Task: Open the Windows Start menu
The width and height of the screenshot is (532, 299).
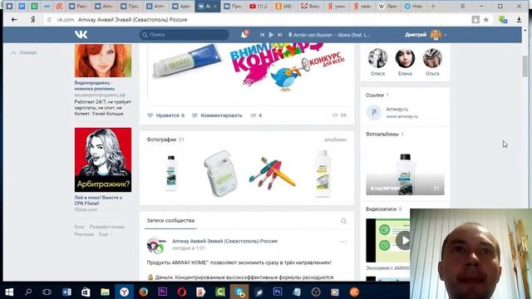Action: [x=9, y=292]
